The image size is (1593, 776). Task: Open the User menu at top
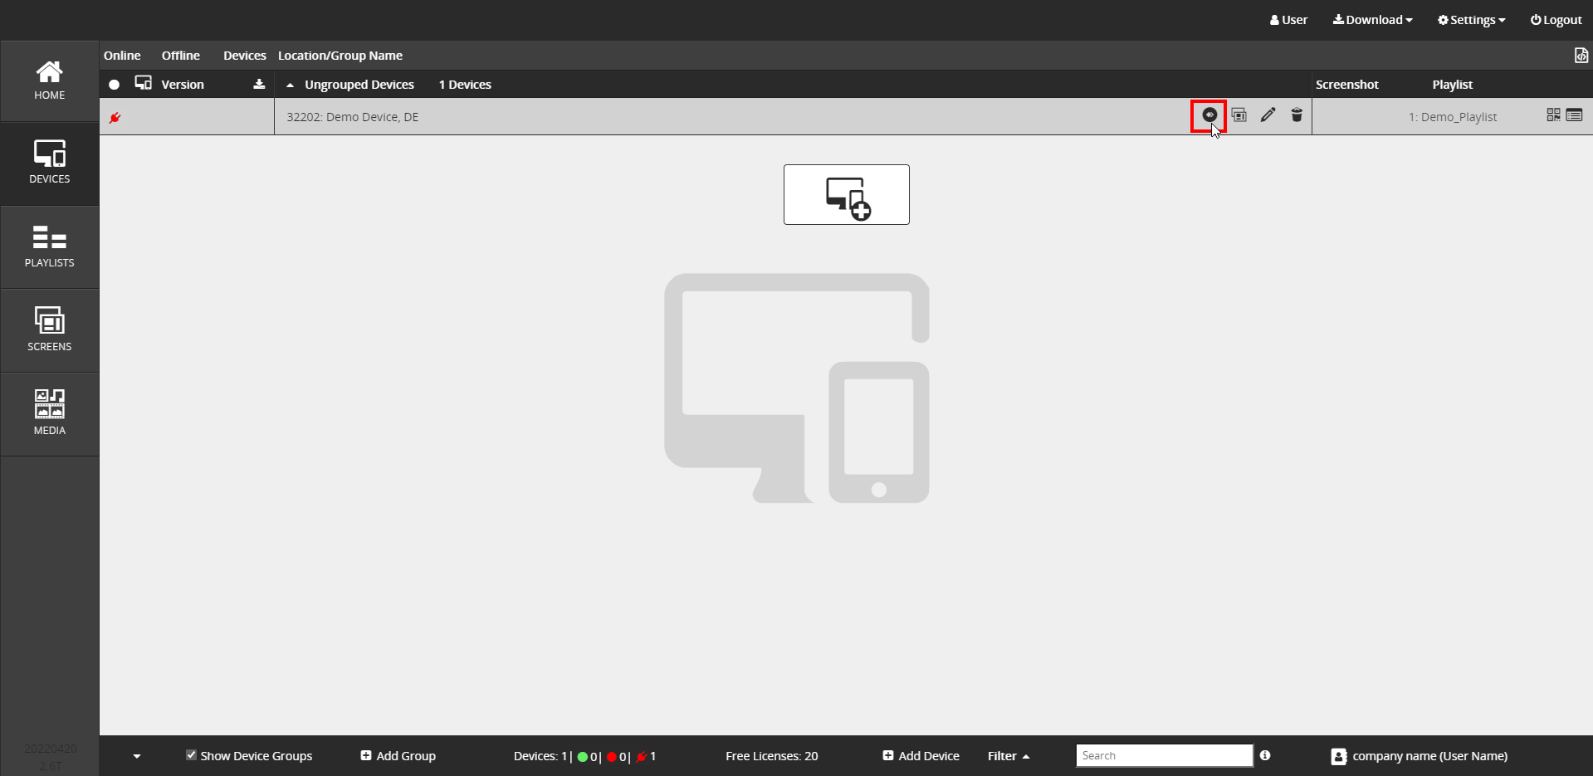click(1288, 20)
